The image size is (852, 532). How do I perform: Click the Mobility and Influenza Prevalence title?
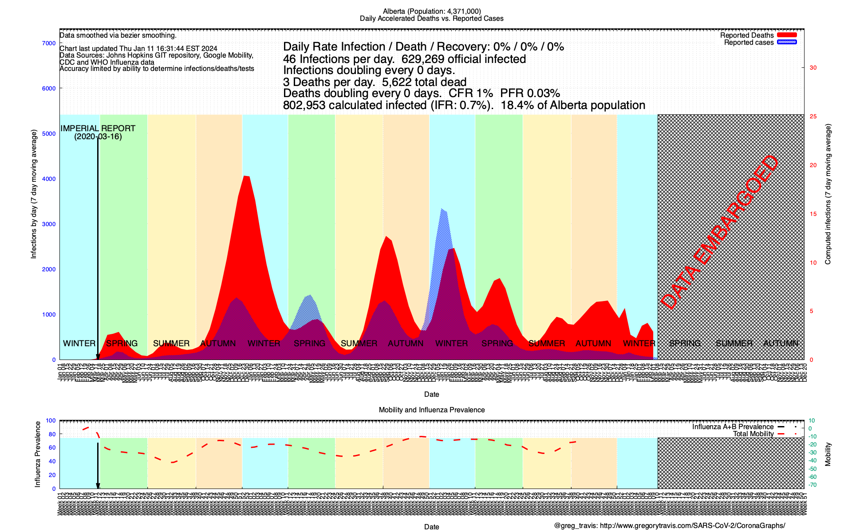pyautogui.click(x=431, y=410)
